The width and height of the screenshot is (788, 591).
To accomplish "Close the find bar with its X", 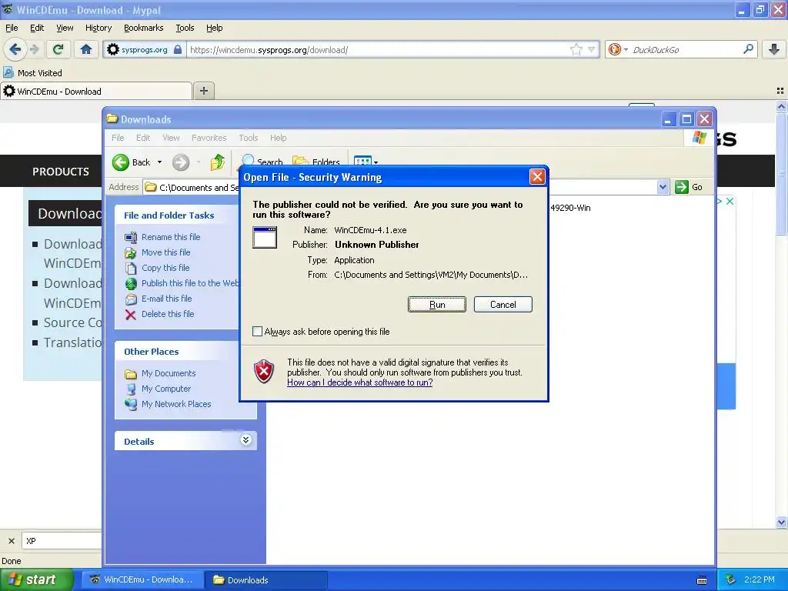I will [x=11, y=541].
